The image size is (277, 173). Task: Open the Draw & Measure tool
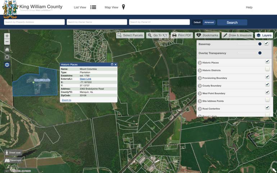point(237,35)
